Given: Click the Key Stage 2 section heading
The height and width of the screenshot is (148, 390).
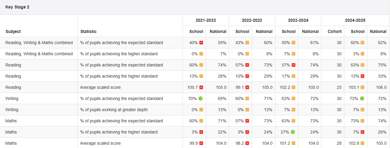Looking at the screenshot, I should (x=17, y=7).
